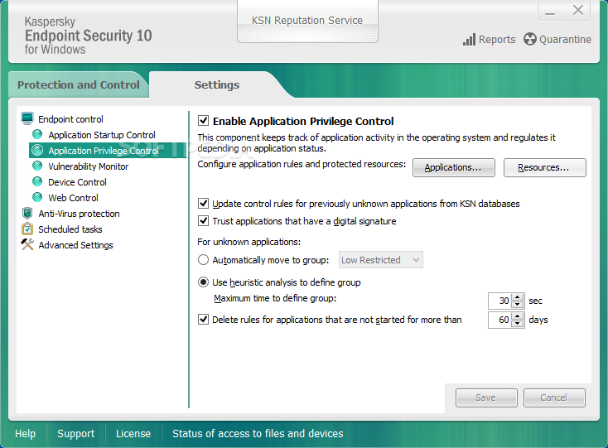Open the Support link
The height and width of the screenshot is (448, 608).
coord(75,433)
